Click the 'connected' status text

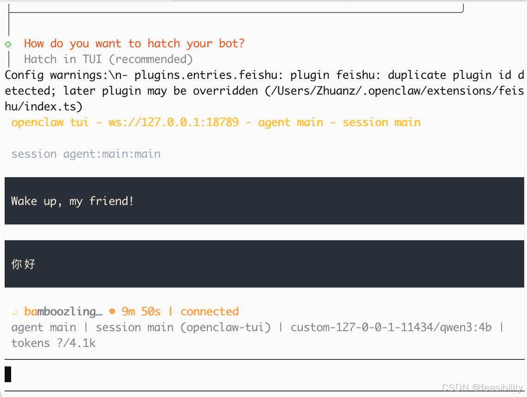pos(209,312)
